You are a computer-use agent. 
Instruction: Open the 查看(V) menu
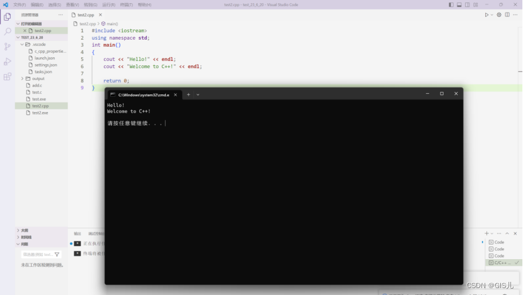coord(72,4)
